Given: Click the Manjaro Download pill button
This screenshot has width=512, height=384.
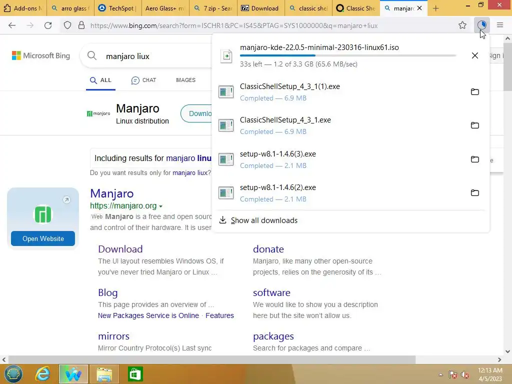Looking at the screenshot, I should click(x=196, y=113).
